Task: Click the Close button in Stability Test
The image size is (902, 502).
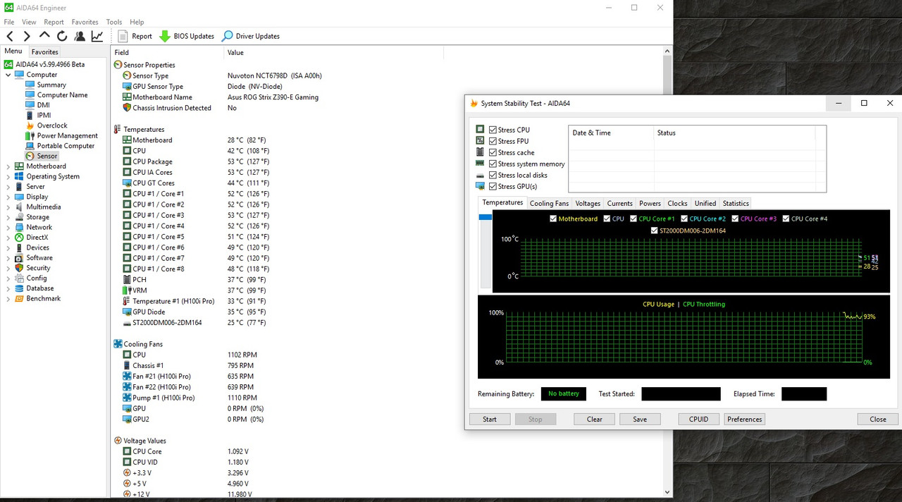Action: [x=878, y=419]
